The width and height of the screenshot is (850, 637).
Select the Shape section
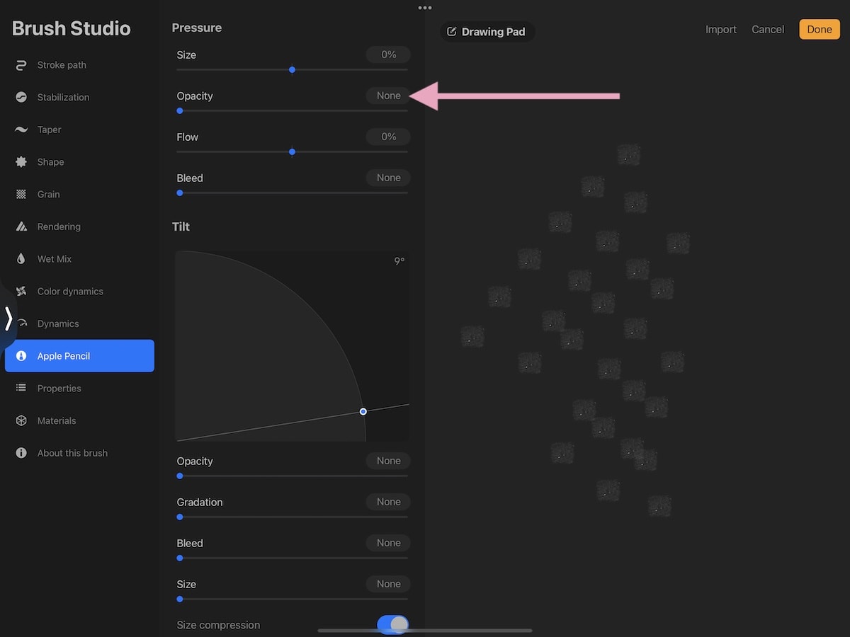click(x=79, y=162)
